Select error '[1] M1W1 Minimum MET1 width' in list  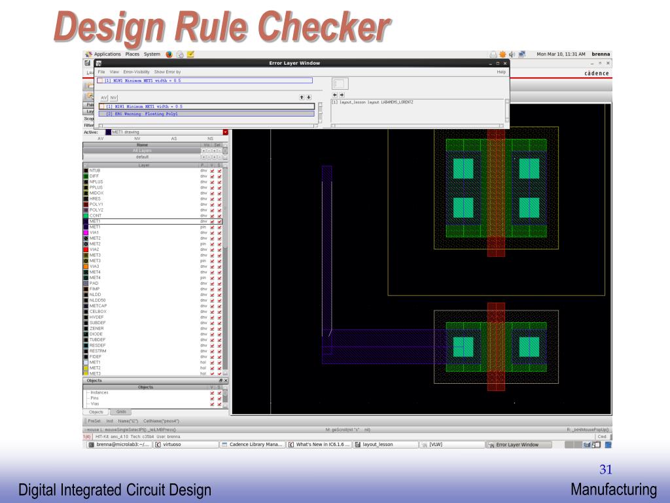coord(207,107)
